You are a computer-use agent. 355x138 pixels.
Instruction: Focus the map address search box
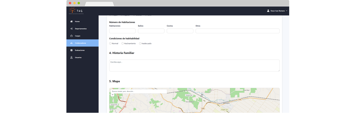[139, 91]
